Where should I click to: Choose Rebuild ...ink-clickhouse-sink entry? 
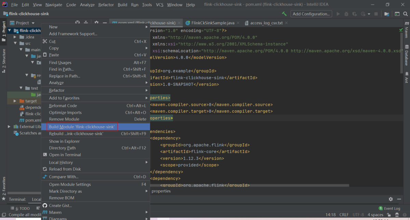click(x=96, y=134)
